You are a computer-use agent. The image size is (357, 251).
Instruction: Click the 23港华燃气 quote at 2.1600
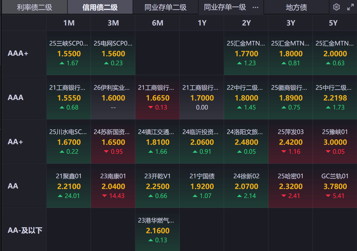[157, 230]
